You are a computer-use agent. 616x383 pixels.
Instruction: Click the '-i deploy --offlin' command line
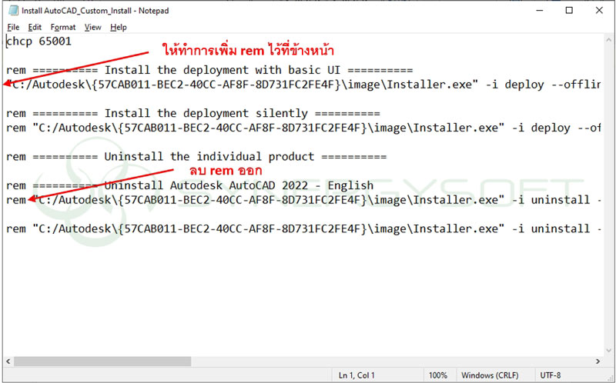tap(304, 85)
